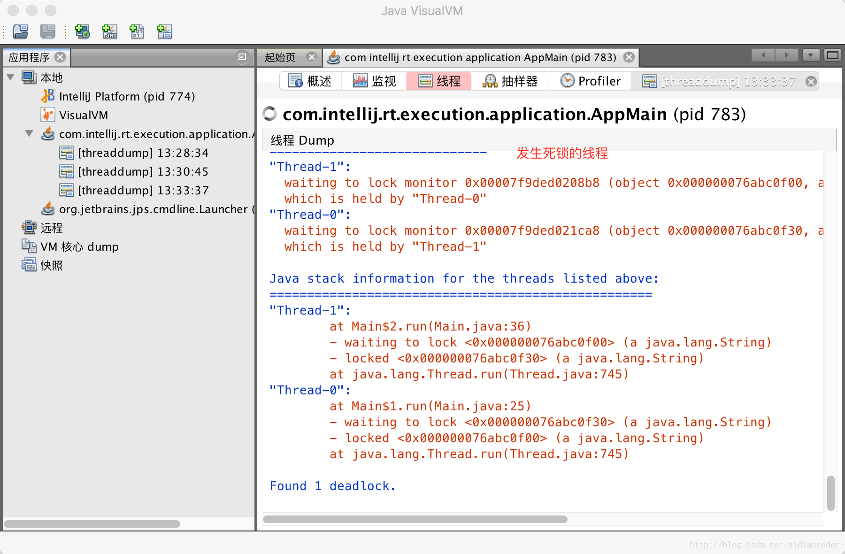Maximize the editor window icon
Viewport: 845px width, 554px height.
[x=833, y=55]
